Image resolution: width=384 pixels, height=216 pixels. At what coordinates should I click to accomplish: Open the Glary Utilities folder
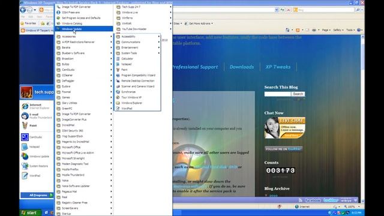click(84, 103)
